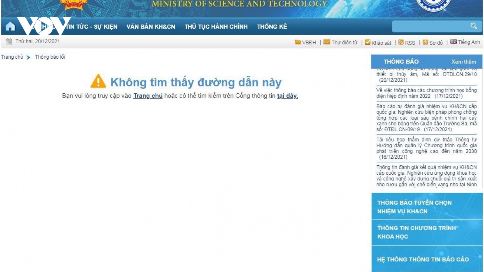484x272 pixels.
Task: Click the Sơ đồ sitemap icon
Action: click(x=425, y=42)
